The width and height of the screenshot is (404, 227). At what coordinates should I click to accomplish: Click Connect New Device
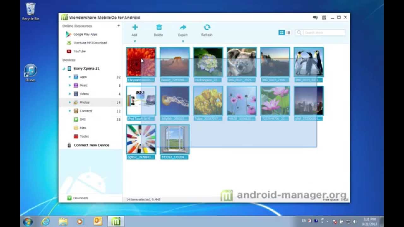(91, 145)
